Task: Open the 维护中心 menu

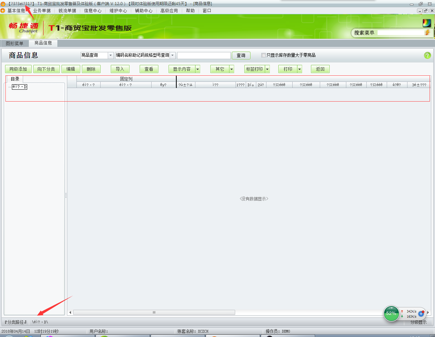Action: point(118,11)
